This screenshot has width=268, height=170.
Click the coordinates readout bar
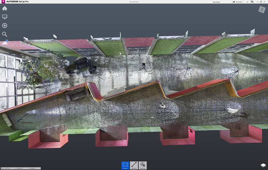pos(21,168)
